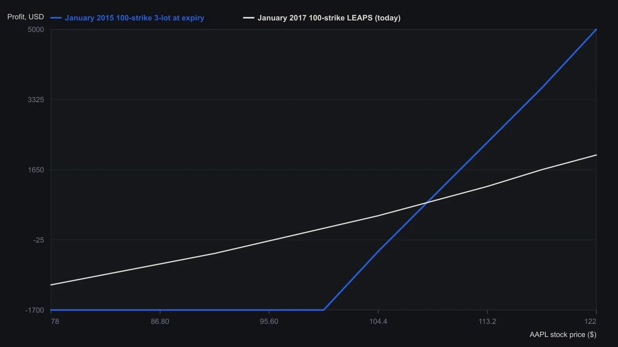
Task: Click the 78 x-axis label
Action: coord(55,322)
